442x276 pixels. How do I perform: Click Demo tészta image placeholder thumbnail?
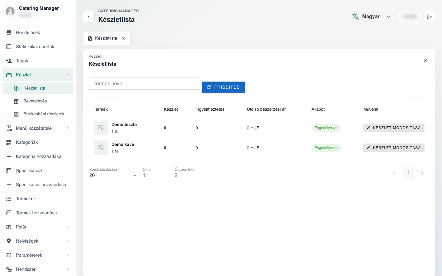click(x=101, y=128)
